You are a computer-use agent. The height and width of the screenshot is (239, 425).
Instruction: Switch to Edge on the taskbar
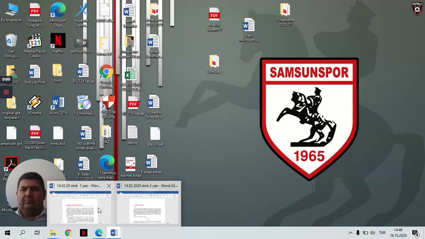click(x=99, y=233)
